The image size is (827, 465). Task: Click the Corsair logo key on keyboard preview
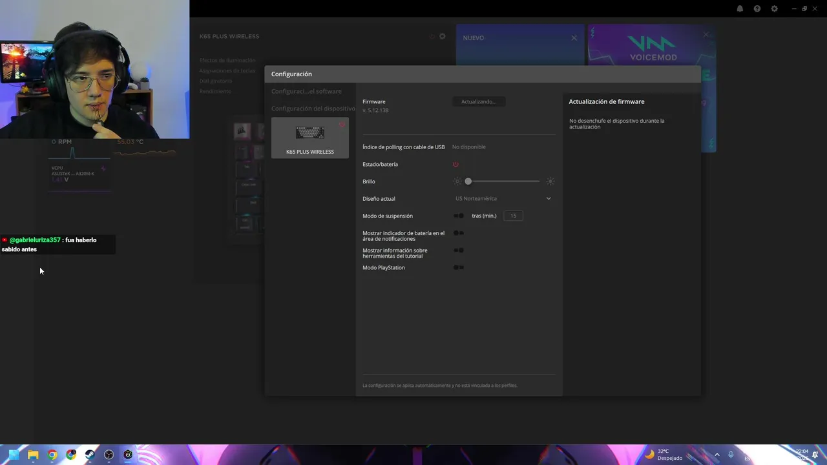tap(242, 131)
